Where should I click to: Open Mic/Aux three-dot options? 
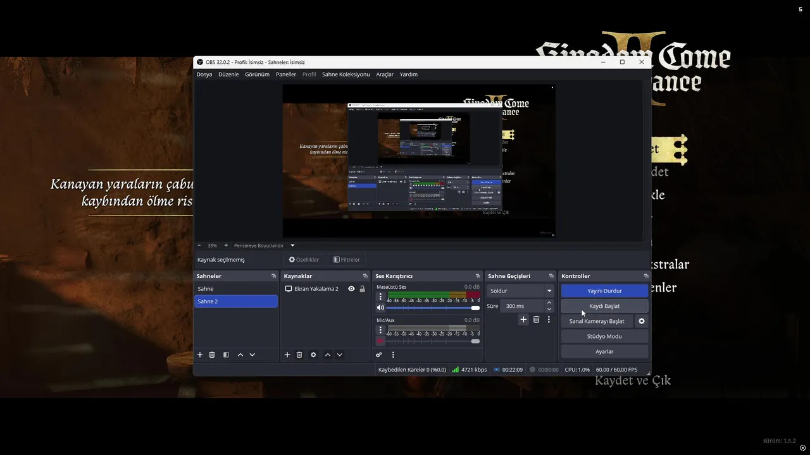pyautogui.click(x=380, y=330)
